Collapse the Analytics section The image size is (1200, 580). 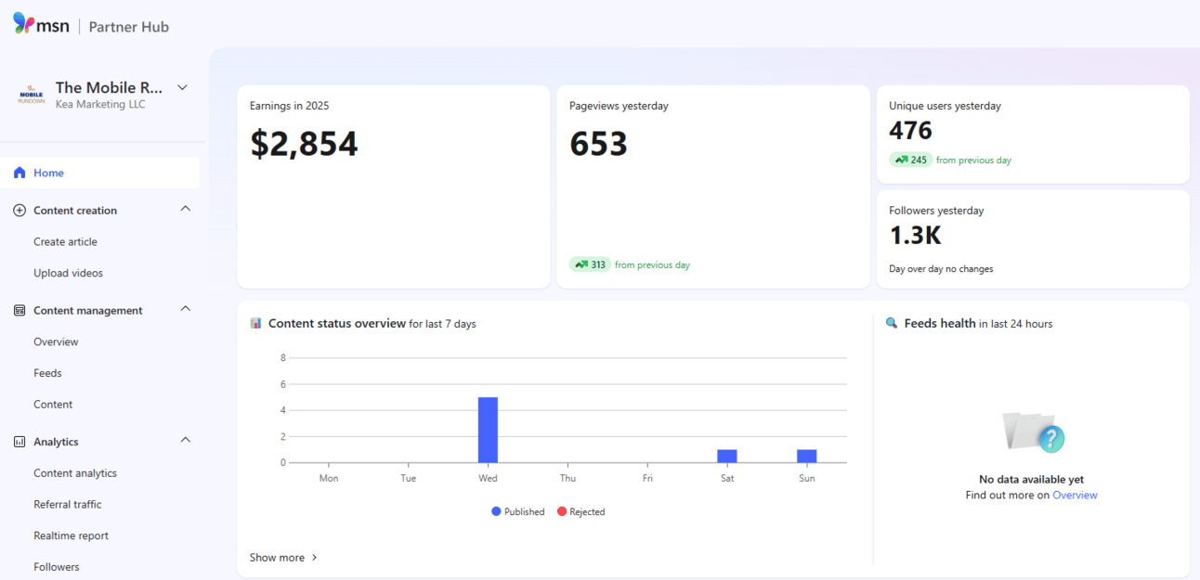click(185, 440)
